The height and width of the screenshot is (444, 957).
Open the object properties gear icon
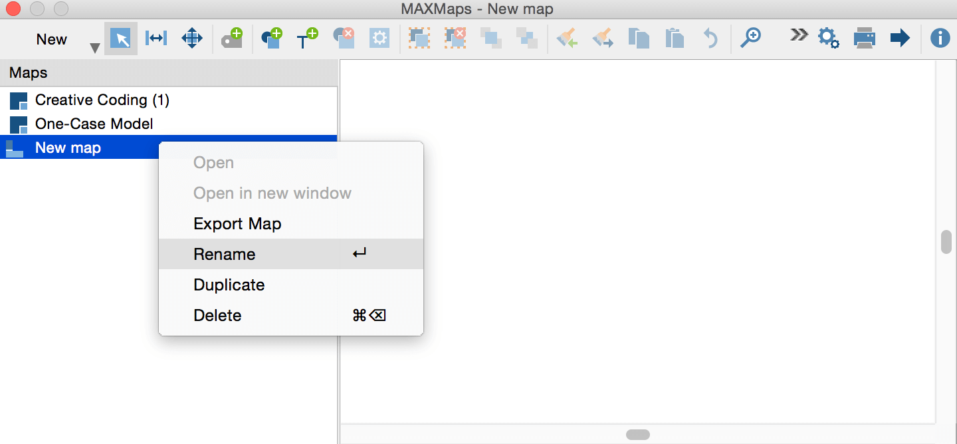tap(379, 39)
